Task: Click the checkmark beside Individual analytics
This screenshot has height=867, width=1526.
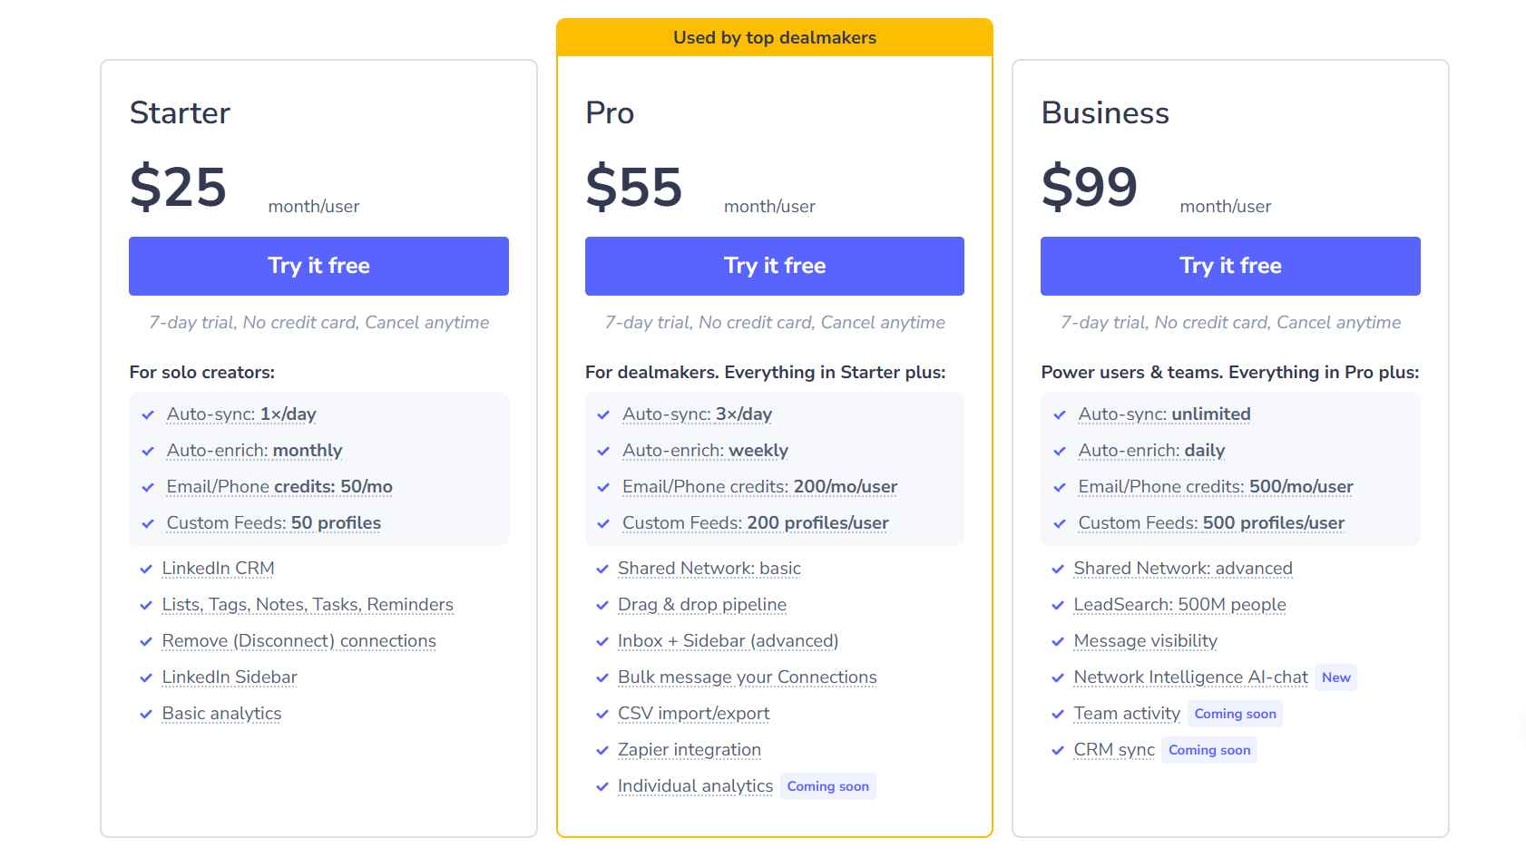Action: [603, 786]
